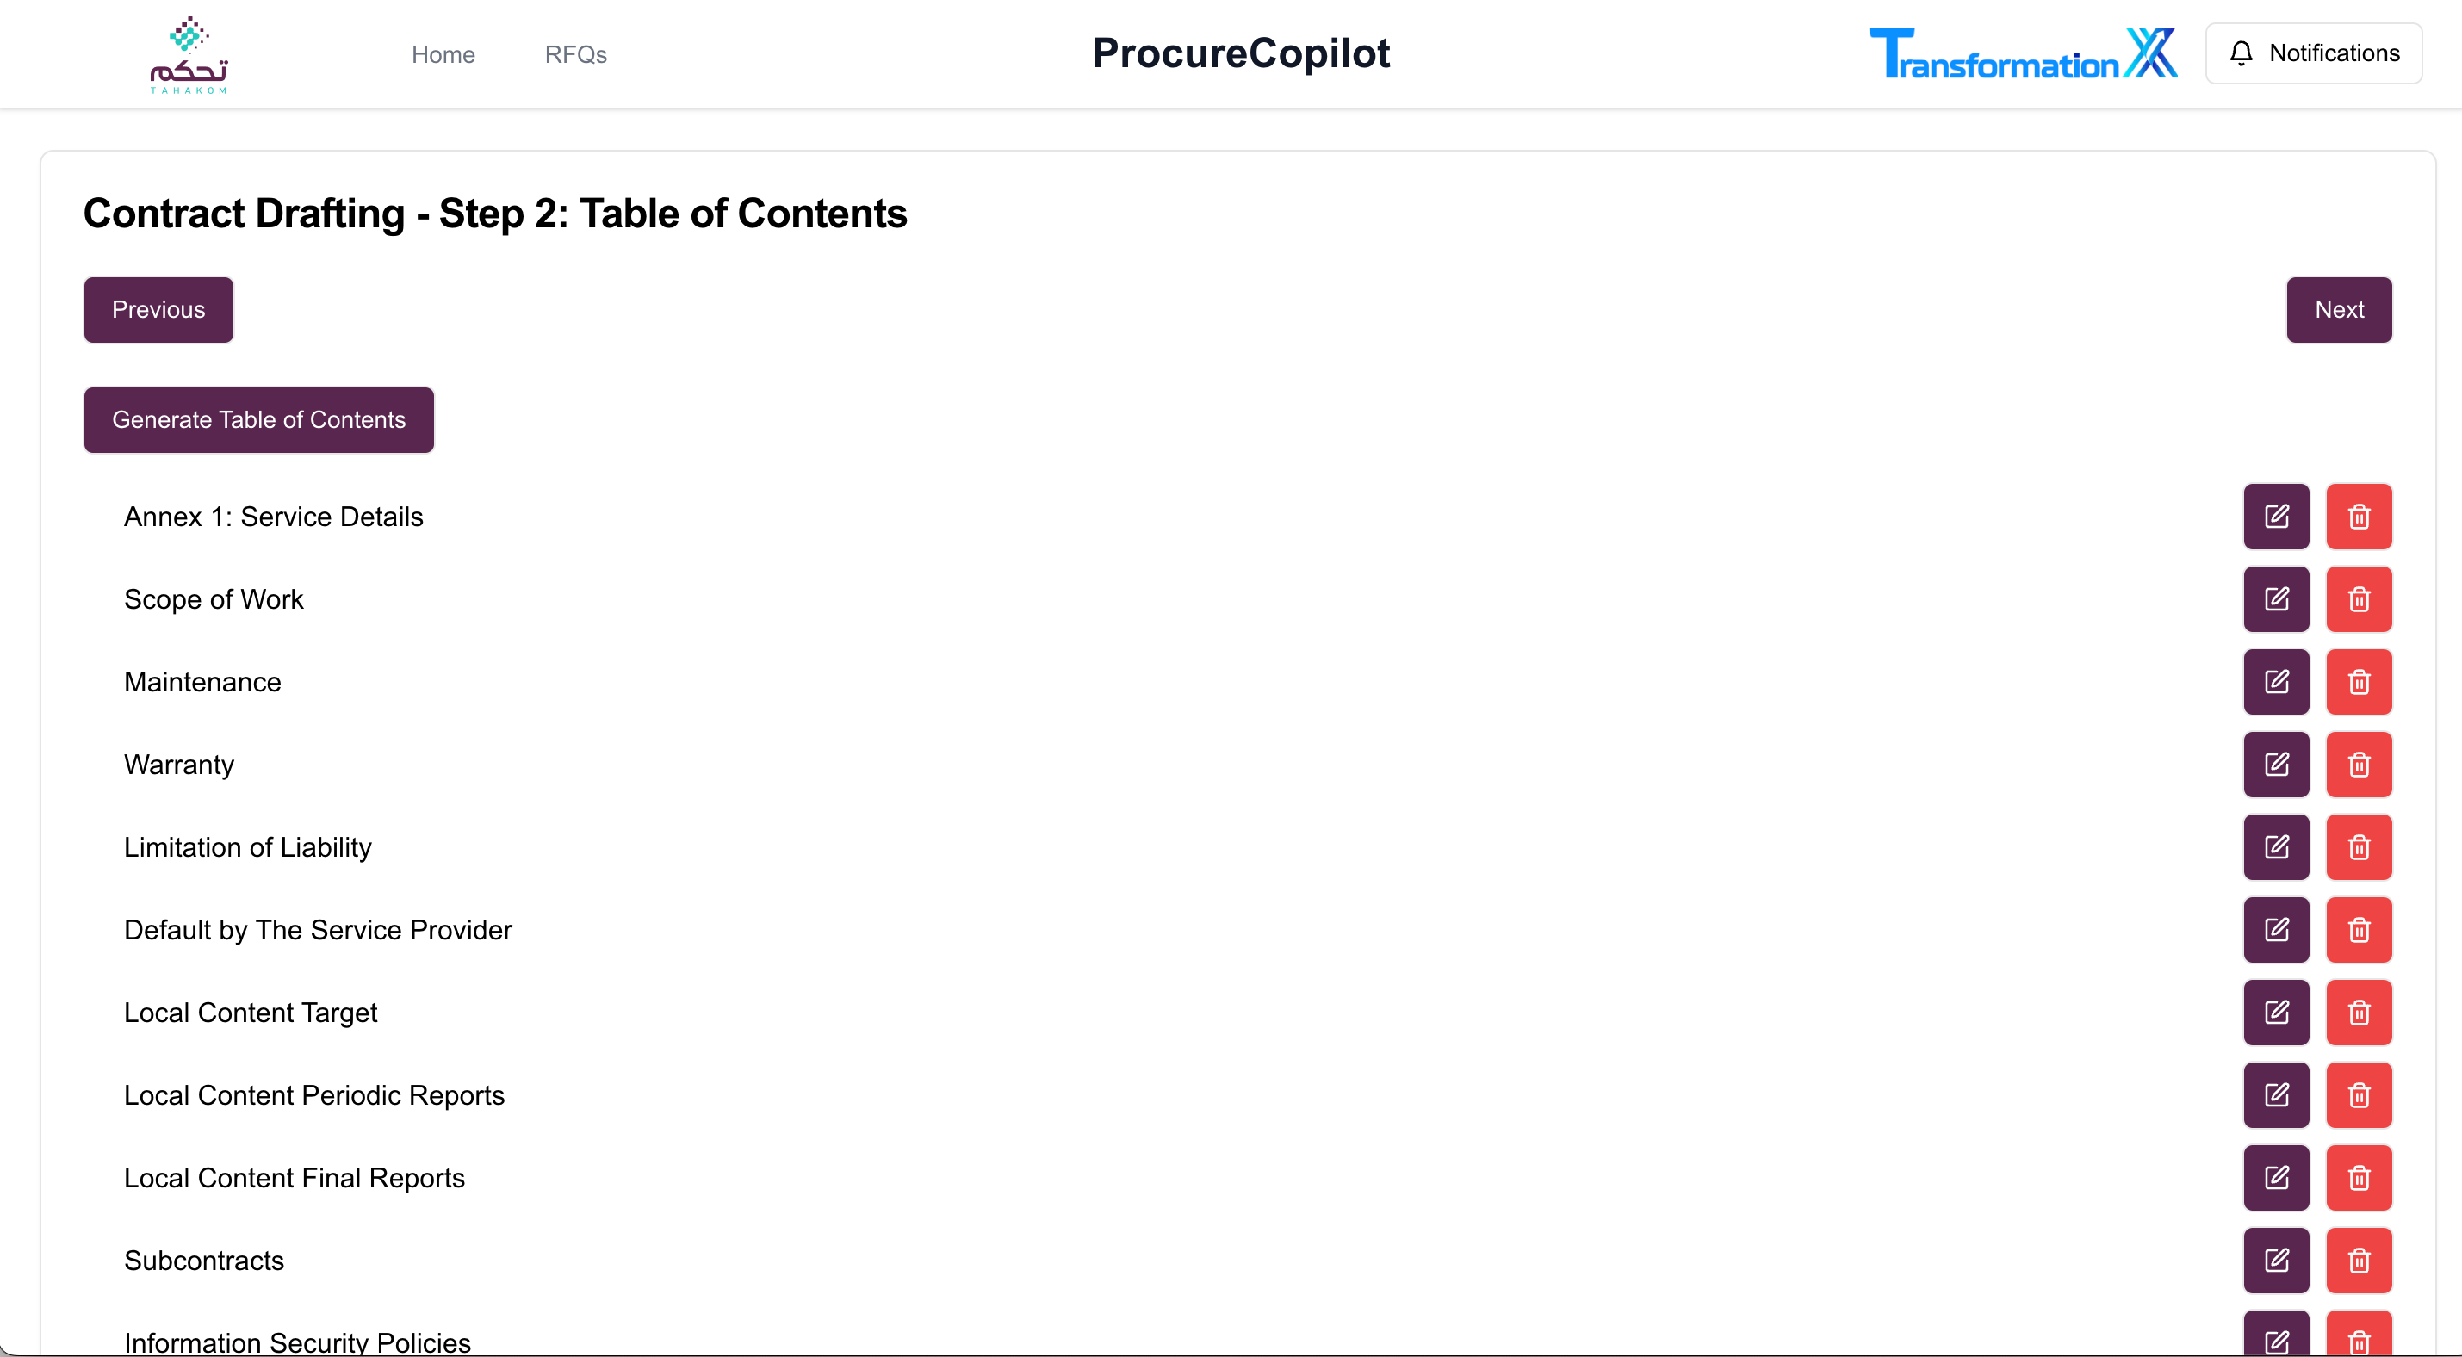Click the edit icon for Local Content Target
The width and height of the screenshot is (2462, 1357).
pyautogui.click(x=2277, y=1013)
